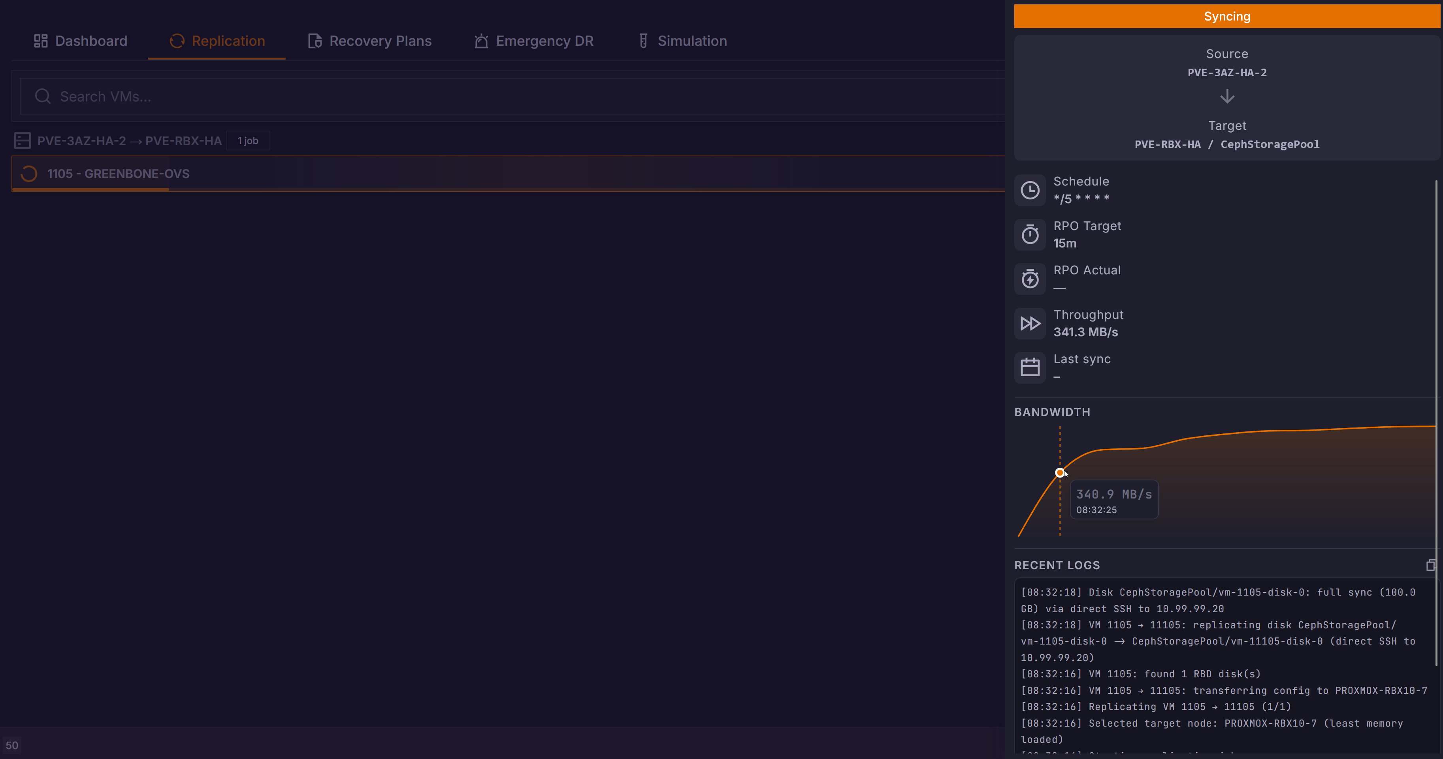This screenshot has height=759, width=1443.
Task: Click the source name PVE-3AZ-HA-2
Action: point(1227,73)
